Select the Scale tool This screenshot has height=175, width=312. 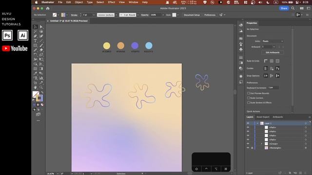pos(41,54)
